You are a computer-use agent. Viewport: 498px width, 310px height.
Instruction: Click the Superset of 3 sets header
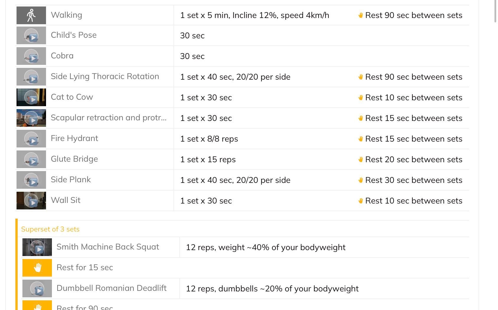(50, 229)
